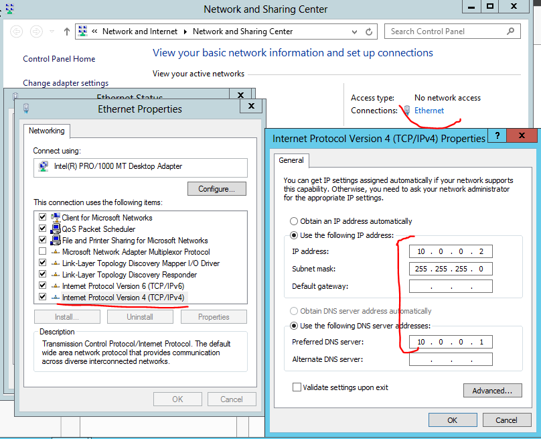Click Network and Sharing Center title icon

tap(9, 9)
